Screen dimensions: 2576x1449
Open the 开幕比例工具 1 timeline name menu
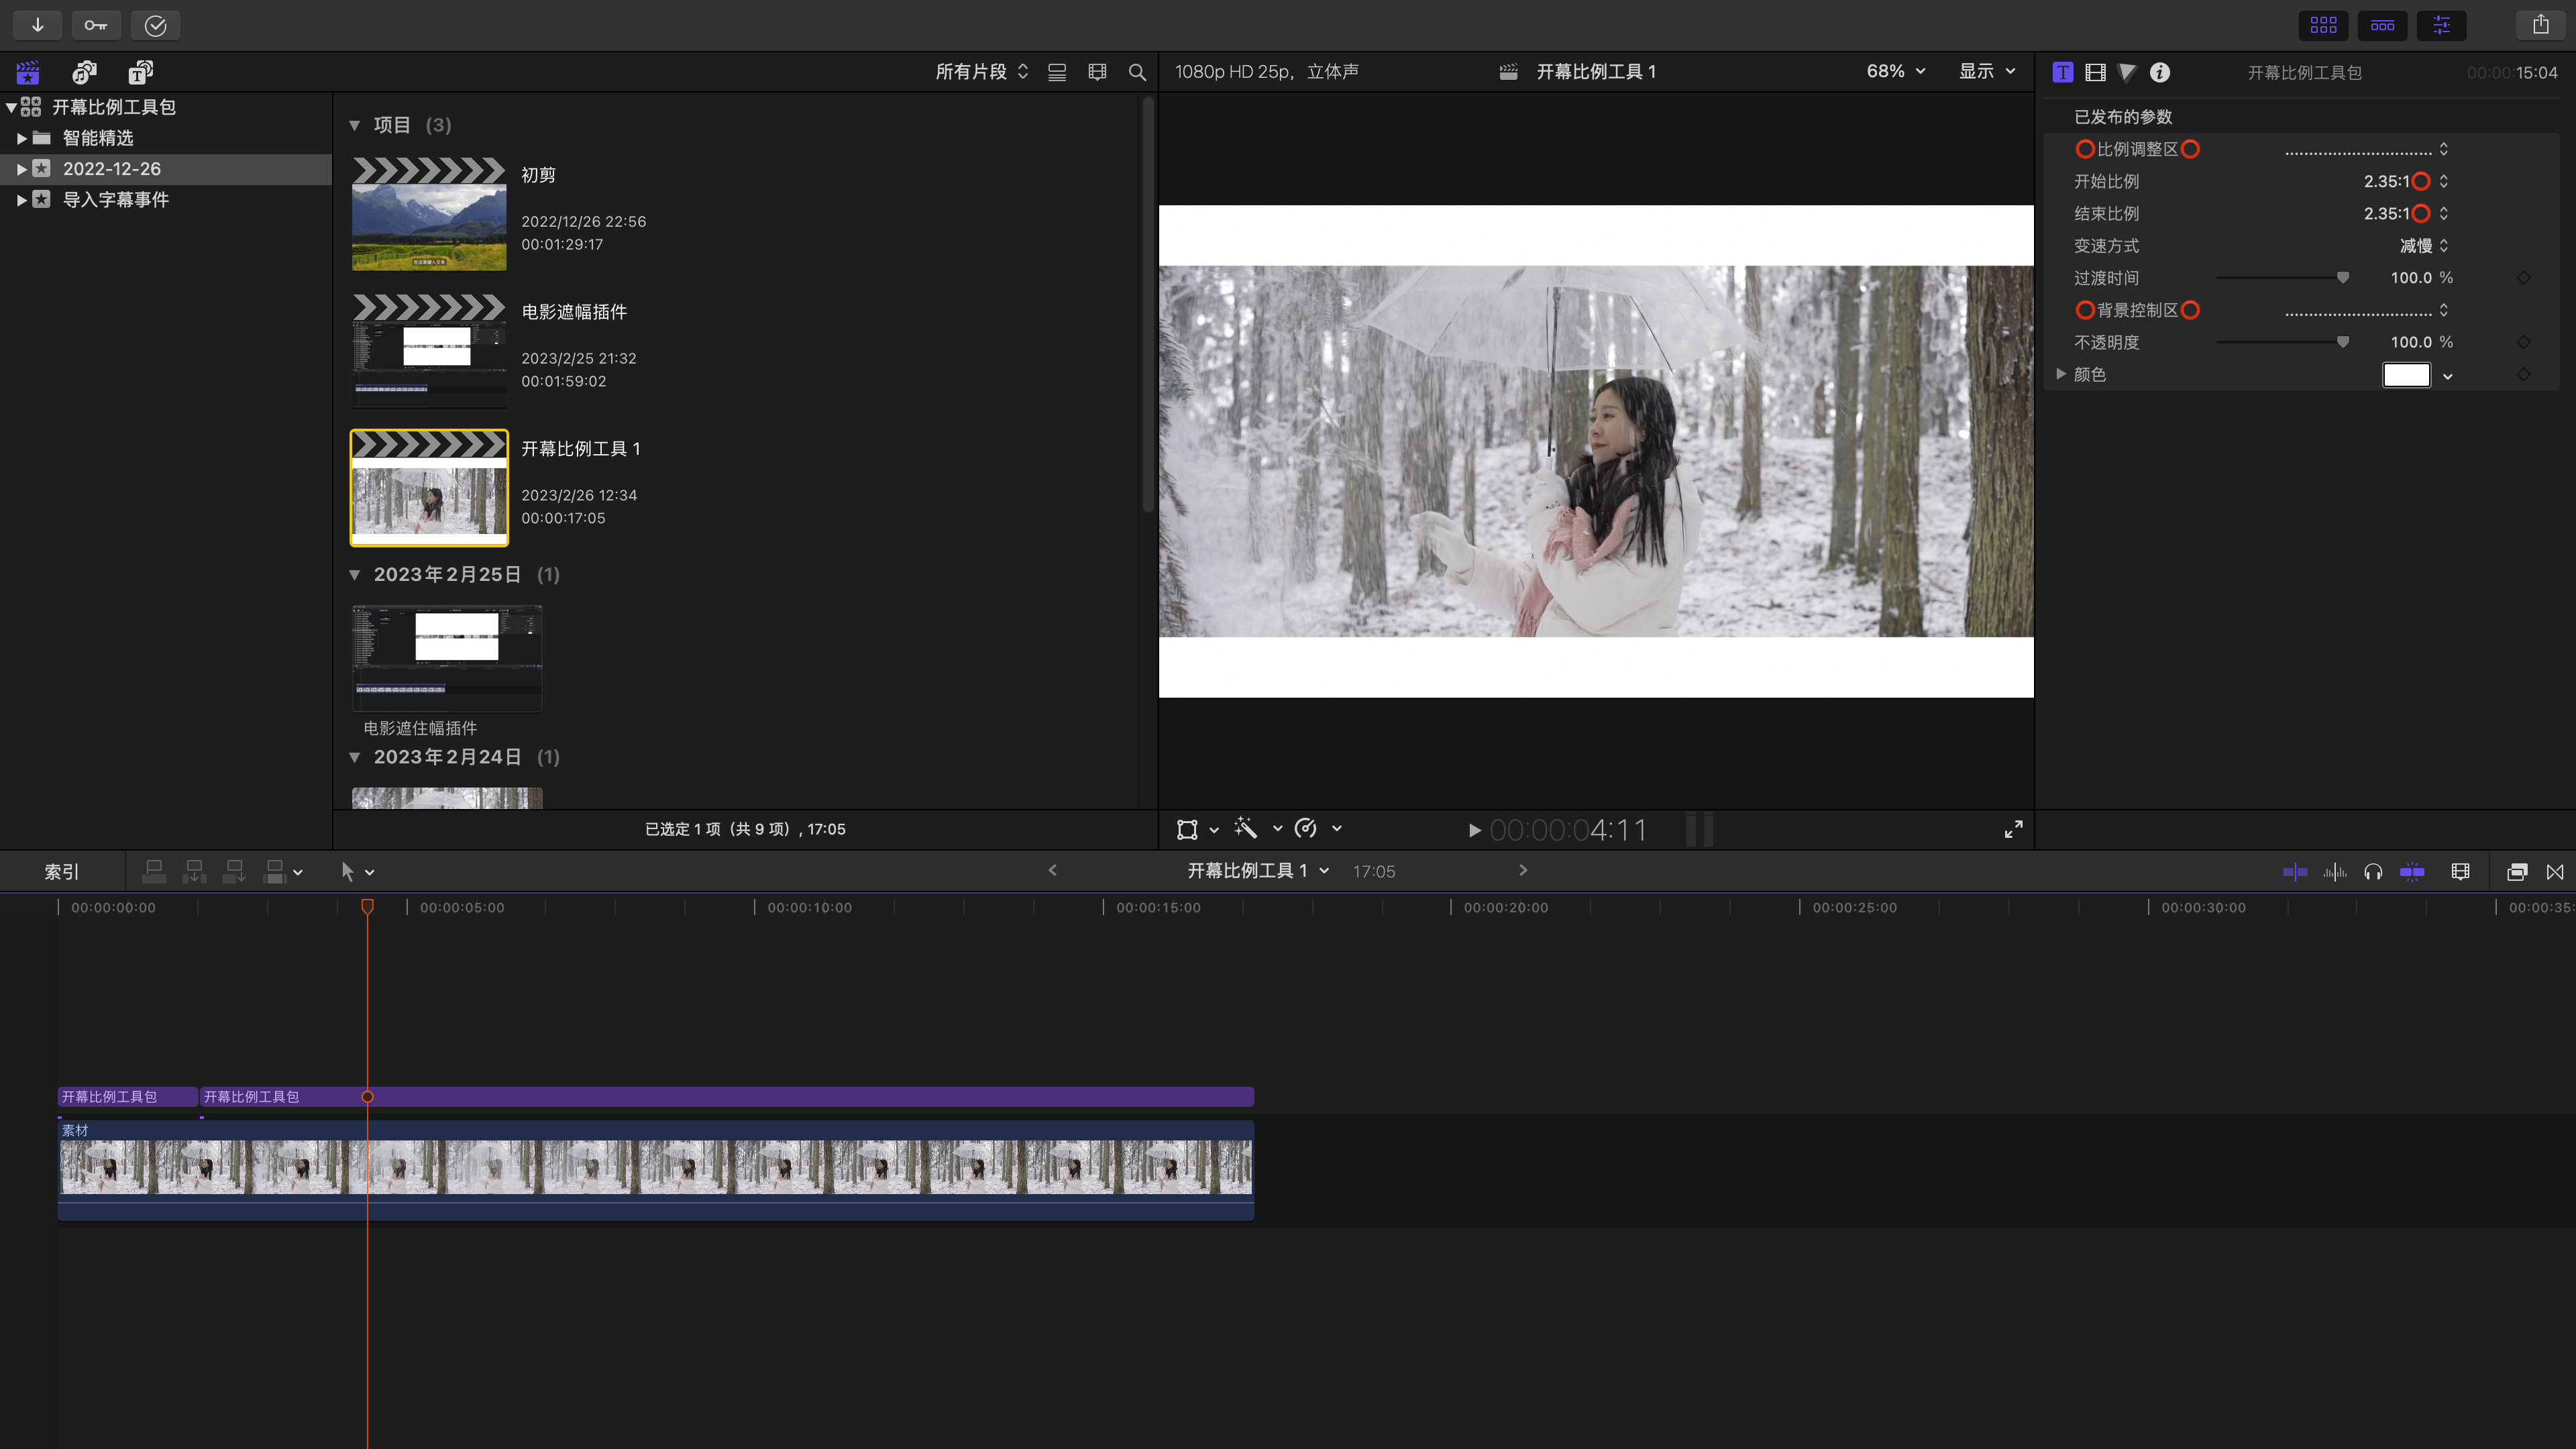click(x=1258, y=871)
